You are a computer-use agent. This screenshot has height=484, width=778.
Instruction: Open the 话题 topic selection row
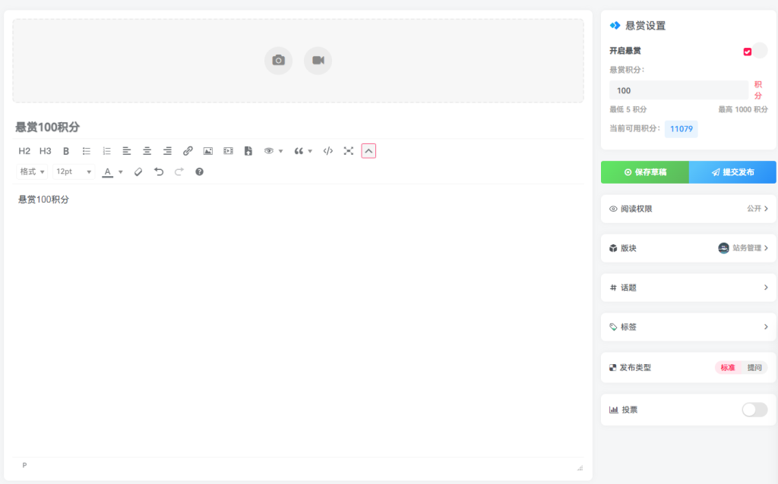[688, 288]
